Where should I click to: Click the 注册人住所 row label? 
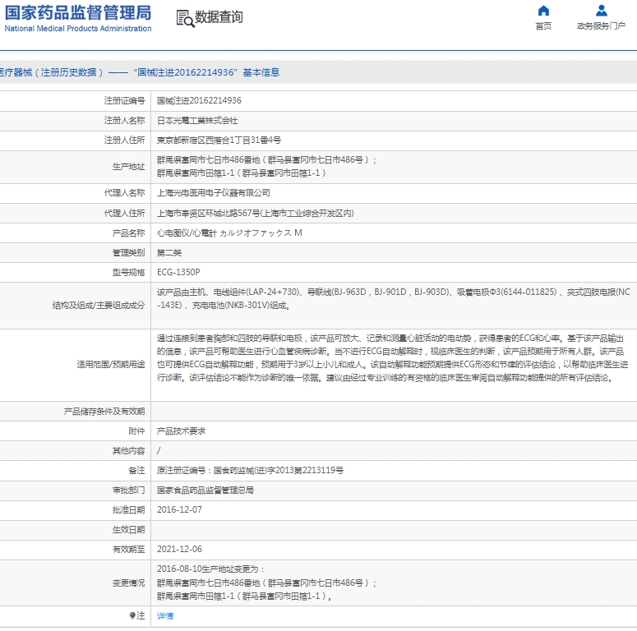point(124,140)
